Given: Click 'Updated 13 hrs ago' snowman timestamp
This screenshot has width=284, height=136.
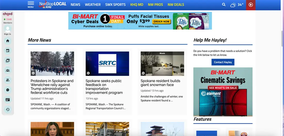Looking at the screenshot, I should pos(152,90).
